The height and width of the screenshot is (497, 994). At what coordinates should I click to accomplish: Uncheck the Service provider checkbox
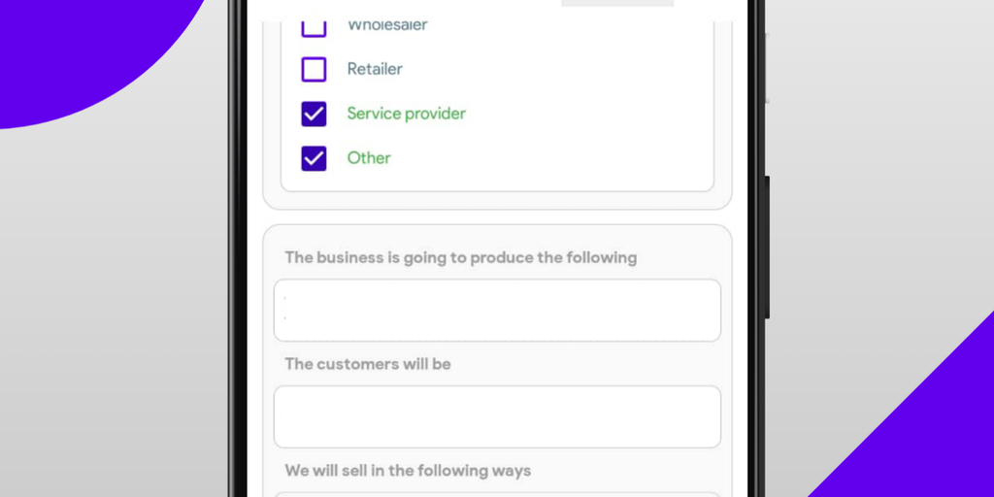tap(314, 114)
